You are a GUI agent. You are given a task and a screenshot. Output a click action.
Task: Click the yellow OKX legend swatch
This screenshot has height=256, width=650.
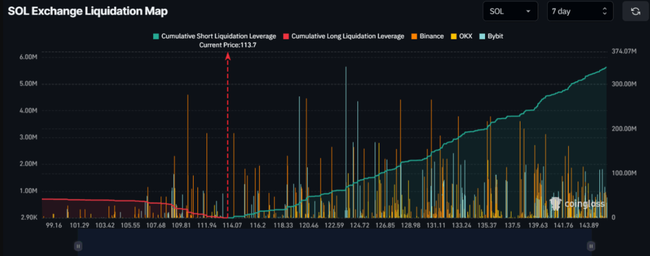453,36
